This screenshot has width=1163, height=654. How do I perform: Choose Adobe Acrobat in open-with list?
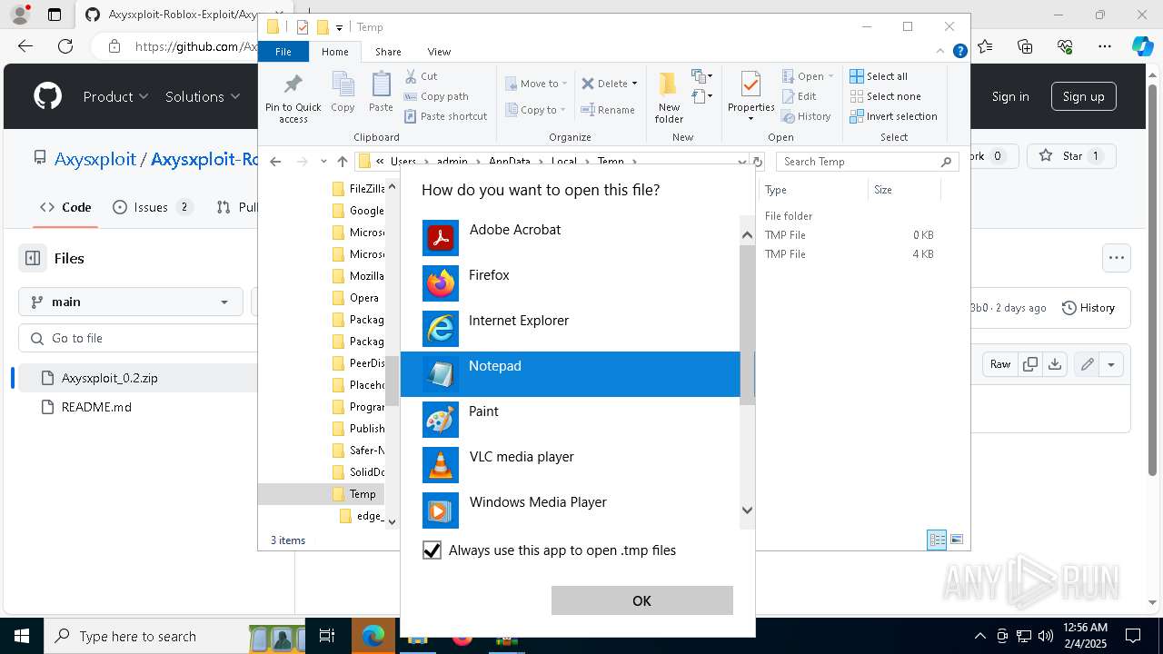tap(571, 238)
